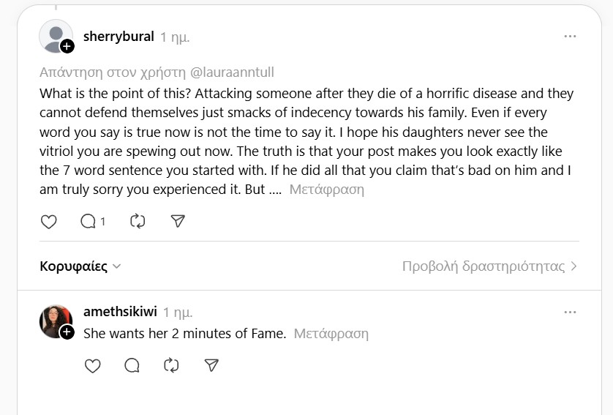
Task: Translate sherrybural's post with Μετάφραση
Action: click(326, 190)
